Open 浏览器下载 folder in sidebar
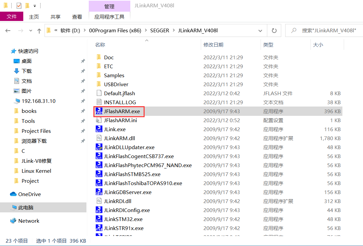 click(x=34, y=141)
